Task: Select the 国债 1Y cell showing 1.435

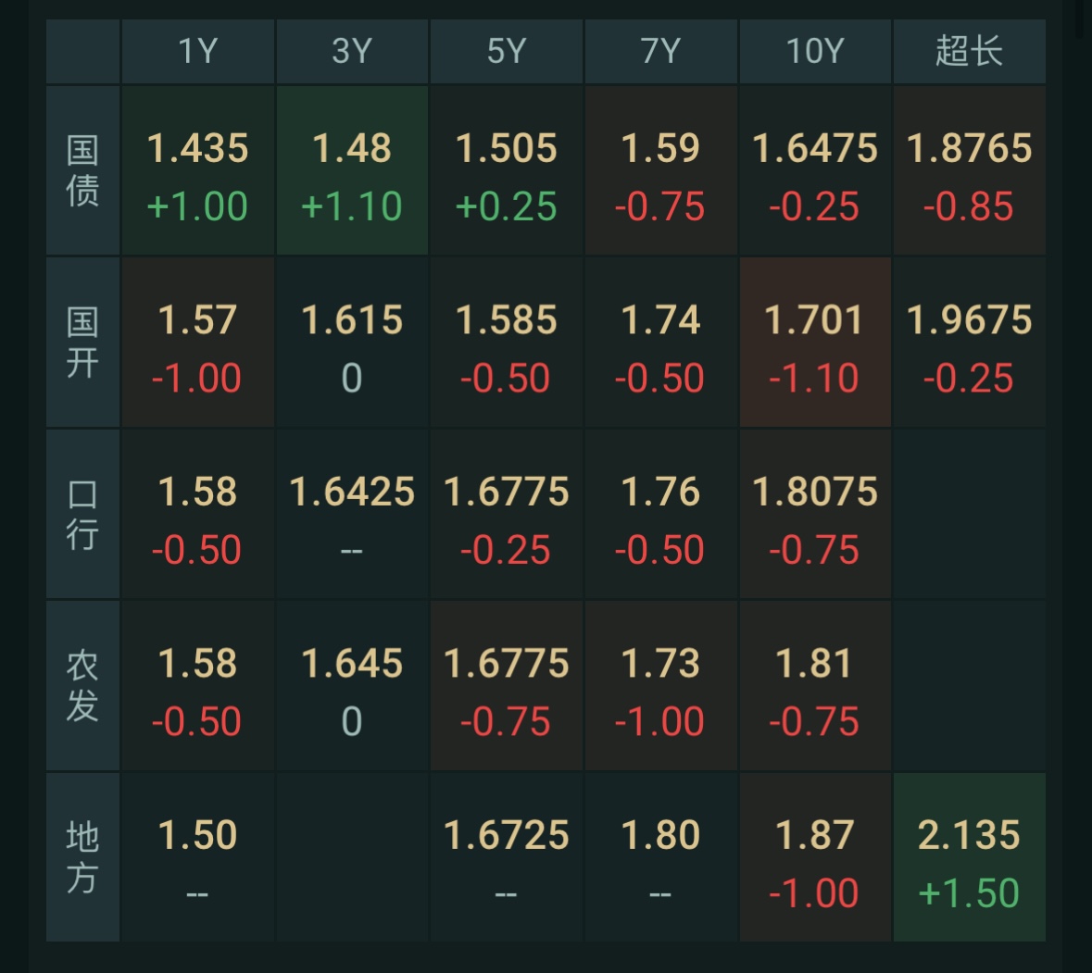Action: click(197, 169)
